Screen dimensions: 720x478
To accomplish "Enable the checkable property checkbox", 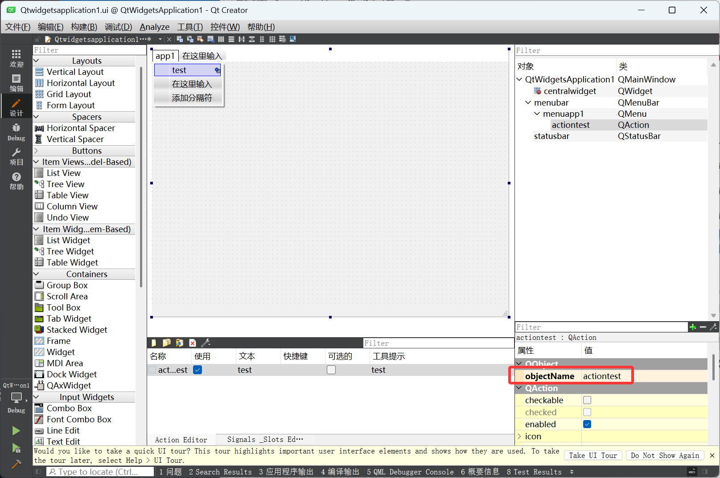I will 587,400.
